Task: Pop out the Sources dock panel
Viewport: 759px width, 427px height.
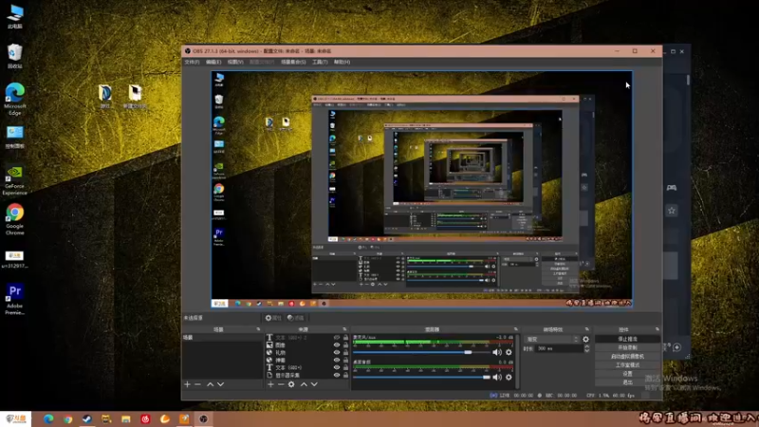Action: click(344, 329)
